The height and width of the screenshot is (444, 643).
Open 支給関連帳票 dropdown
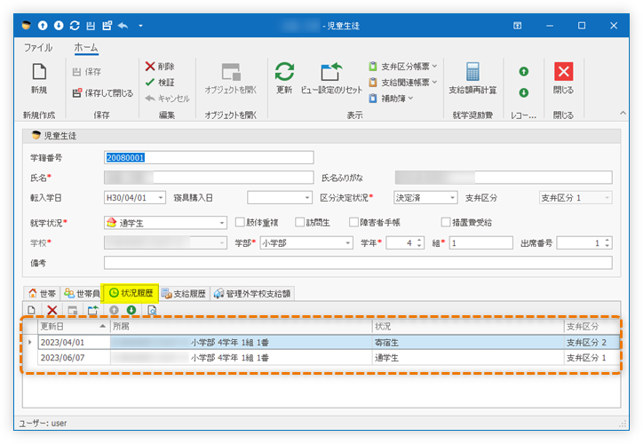402,83
